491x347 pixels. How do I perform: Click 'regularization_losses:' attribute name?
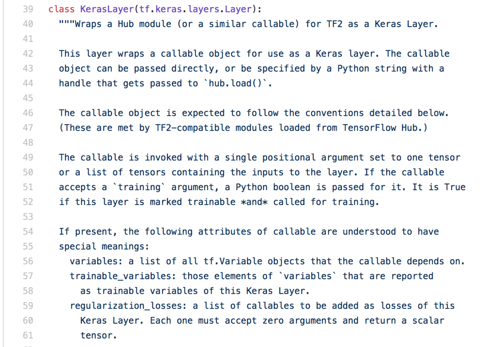click(128, 306)
